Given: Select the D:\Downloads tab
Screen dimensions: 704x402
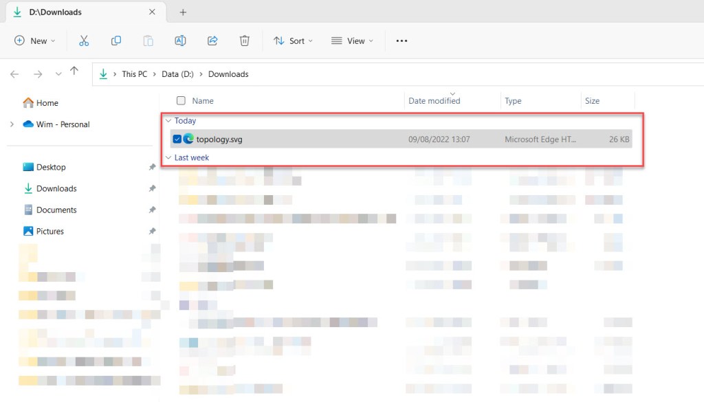Looking at the screenshot, I should [55, 12].
